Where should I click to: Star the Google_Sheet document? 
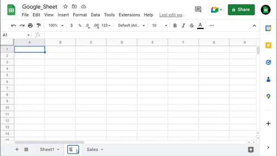65,6
